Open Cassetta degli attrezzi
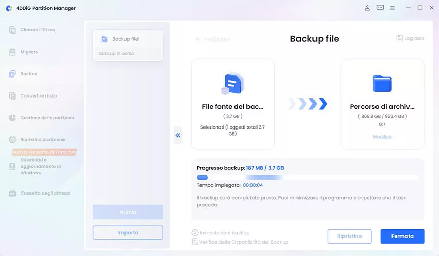 pyautogui.click(x=45, y=193)
